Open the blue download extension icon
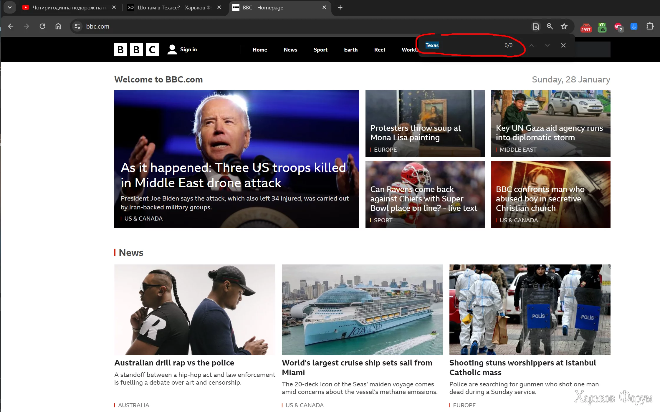The width and height of the screenshot is (660, 412). tap(634, 27)
